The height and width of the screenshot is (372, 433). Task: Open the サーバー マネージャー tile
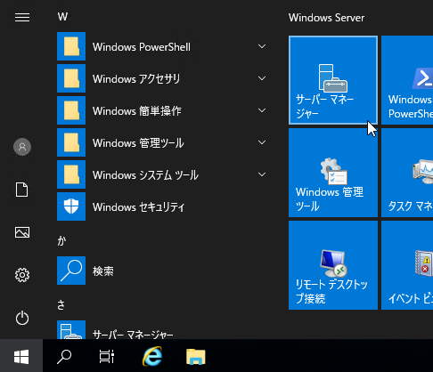[333, 80]
